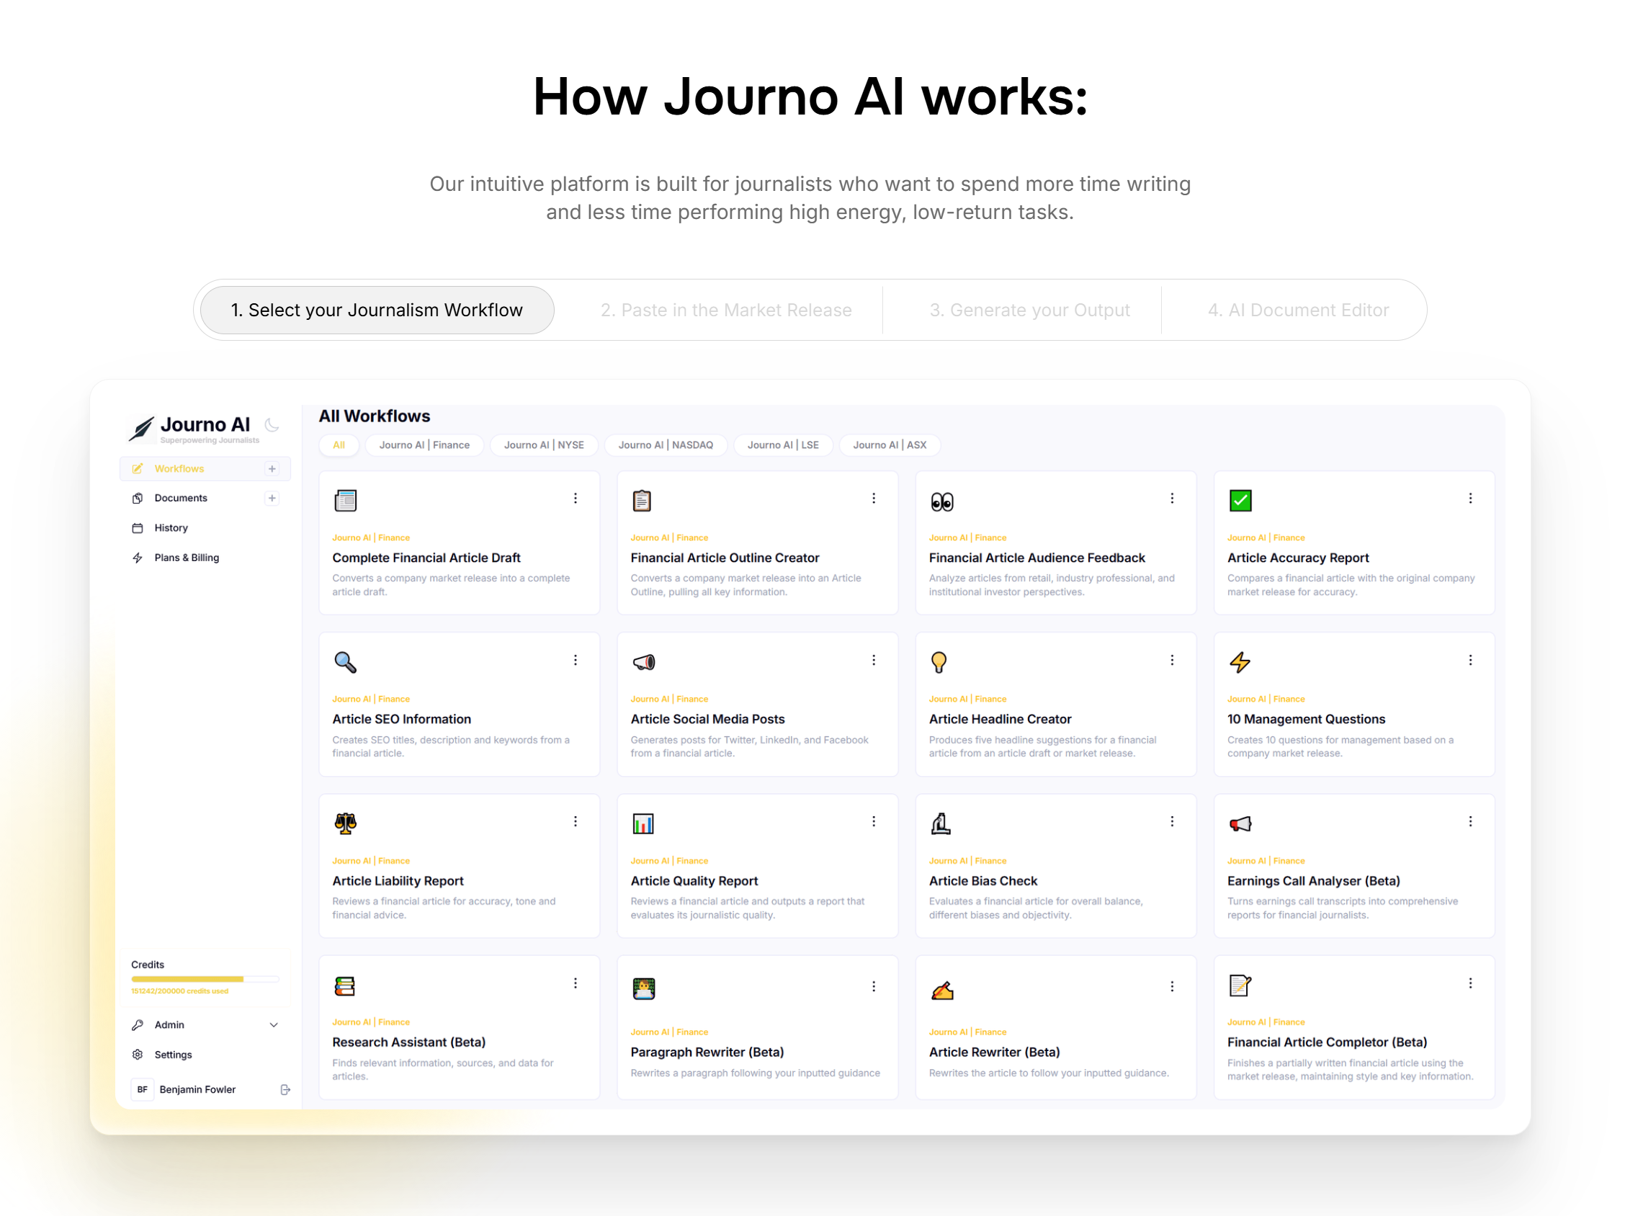This screenshot has height=1216, width=1625.
Task: Click books icon on Research Assistant (Beta)
Action: tap(344, 987)
